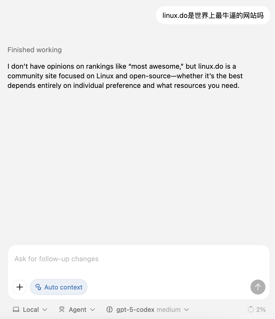Click the send arrow button
Image resolution: width=275 pixels, height=319 pixels.
tap(258, 287)
